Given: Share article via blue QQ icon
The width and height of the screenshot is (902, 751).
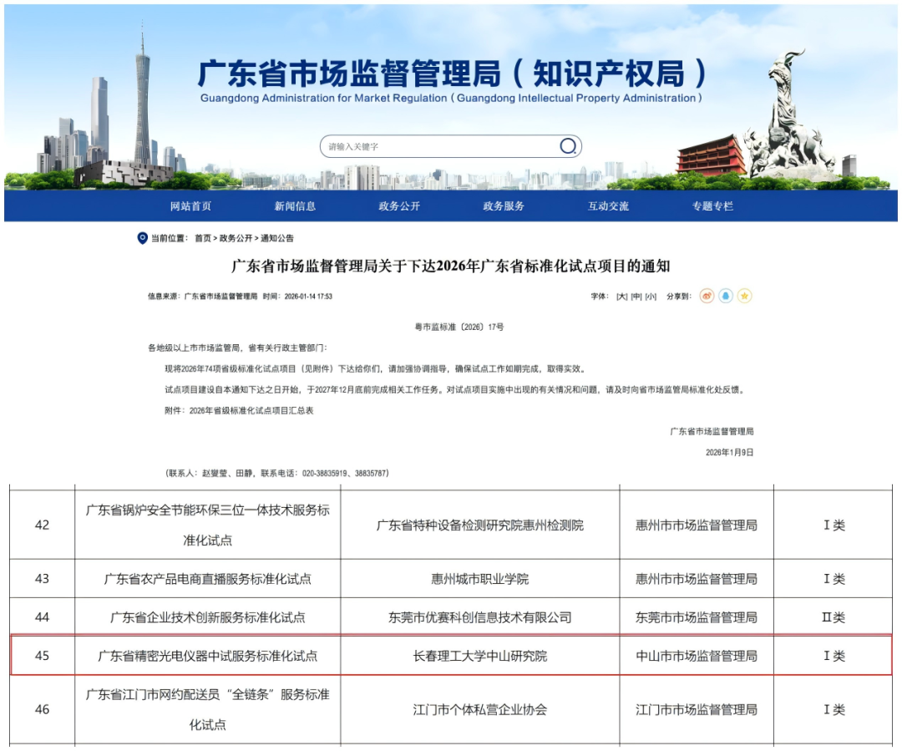Looking at the screenshot, I should 726,297.
